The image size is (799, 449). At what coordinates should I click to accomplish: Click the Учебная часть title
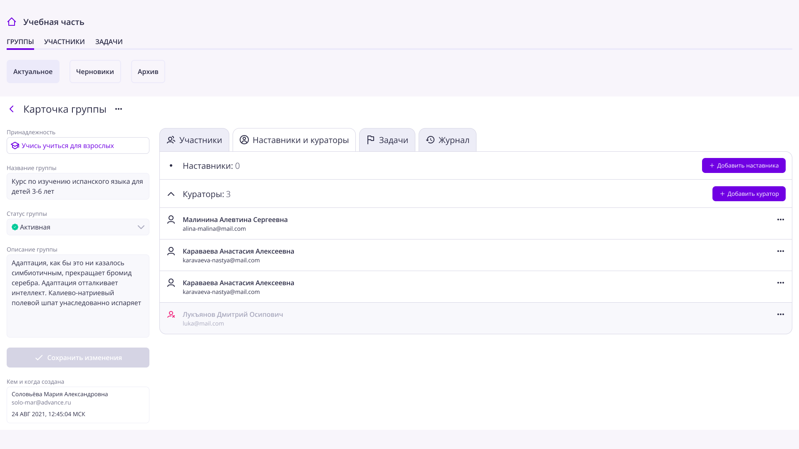(54, 22)
